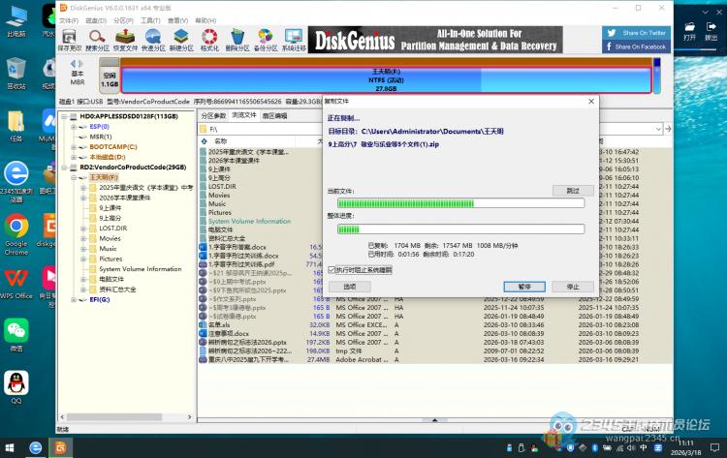
Task: Click the 跳过 (Skip) button
Action: click(572, 191)
